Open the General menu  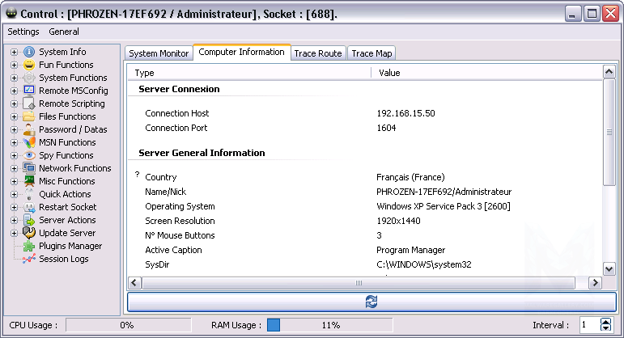point(64,32)
